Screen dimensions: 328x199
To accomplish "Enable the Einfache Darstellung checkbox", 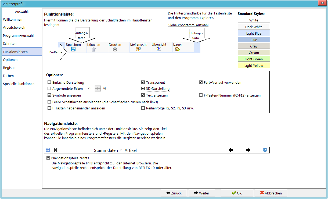I will (x=49, y=82).
